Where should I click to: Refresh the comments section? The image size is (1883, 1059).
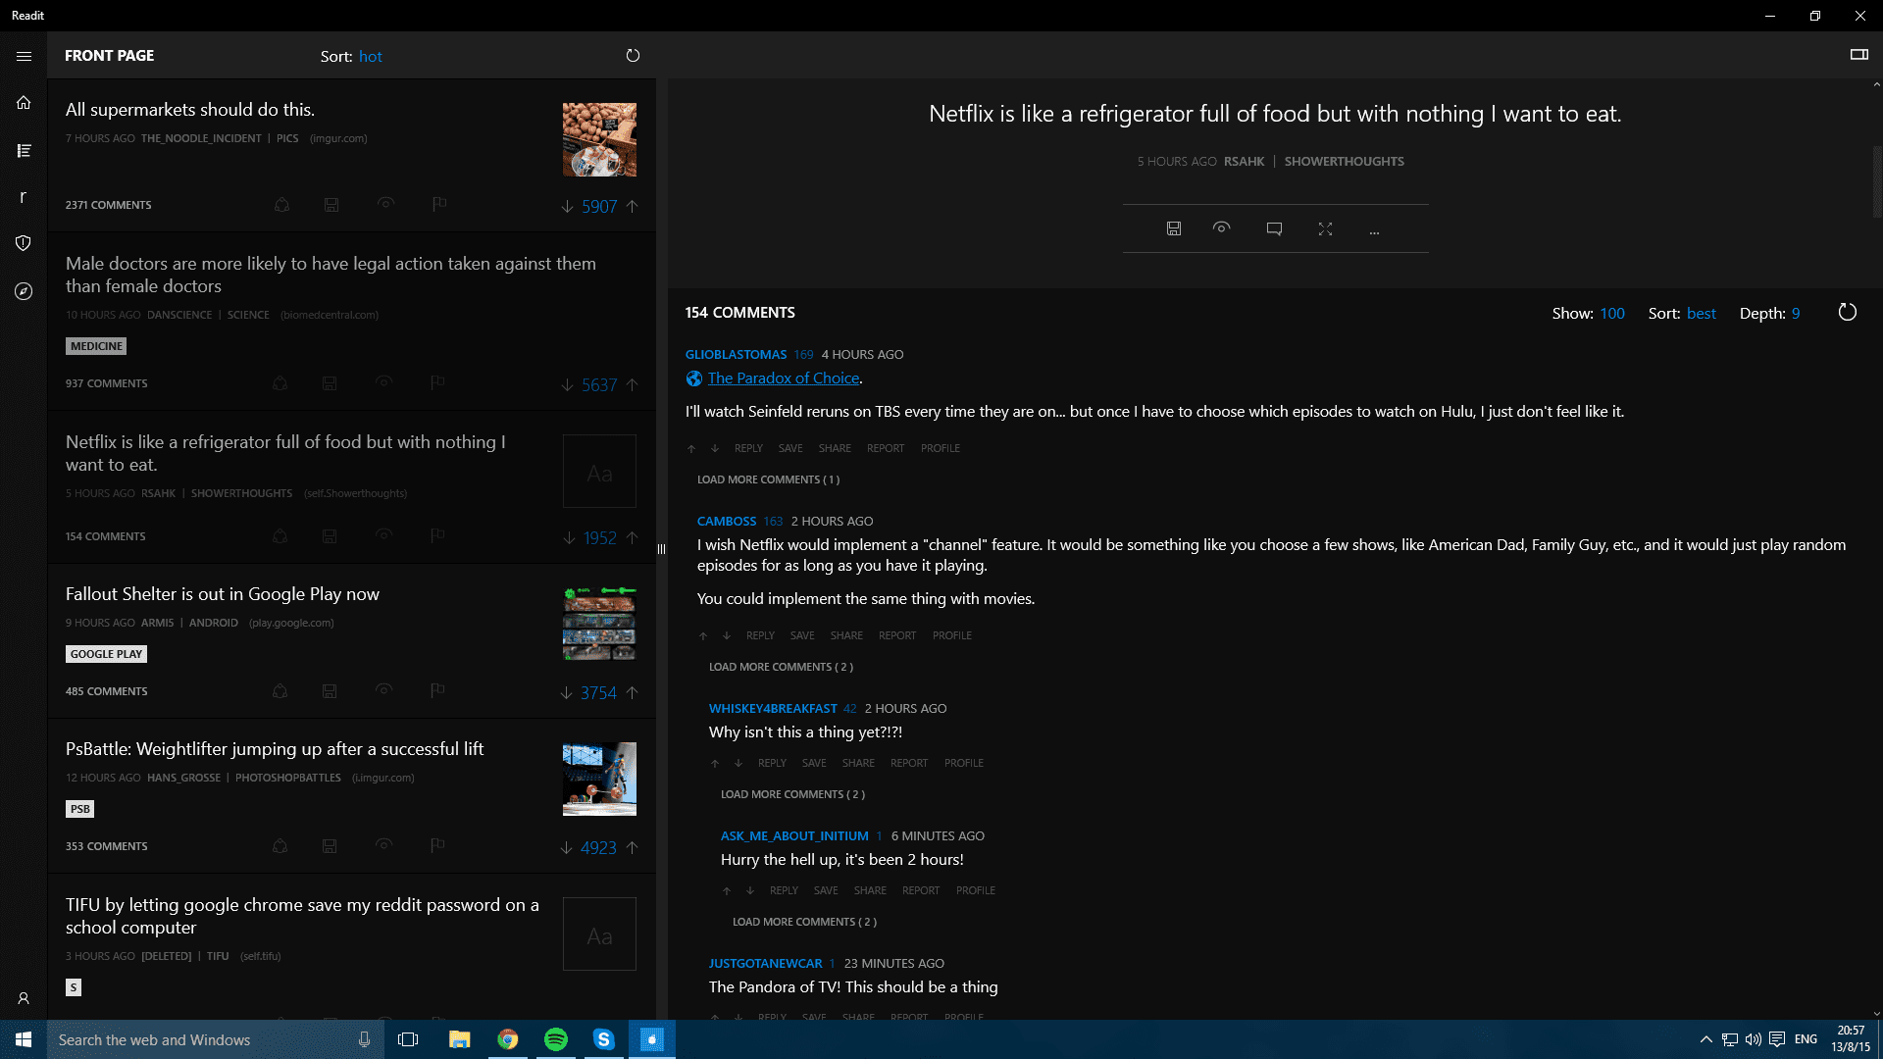1847,313
